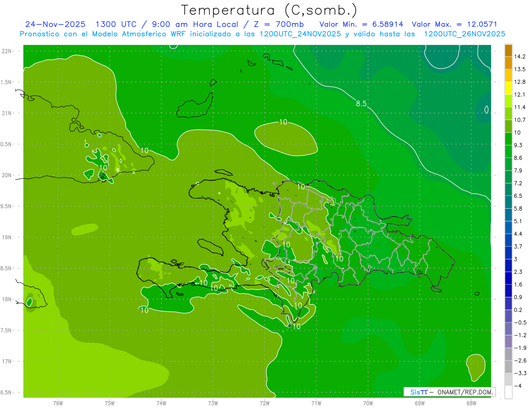Viewport: 529px width, 409px height.
Task: Select the yellow swatch between 12.1 and 12.8
Action: coord(508,88)
